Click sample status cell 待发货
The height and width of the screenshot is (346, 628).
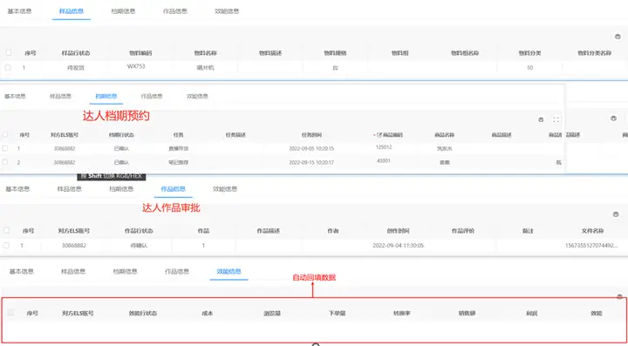(76, 68)
